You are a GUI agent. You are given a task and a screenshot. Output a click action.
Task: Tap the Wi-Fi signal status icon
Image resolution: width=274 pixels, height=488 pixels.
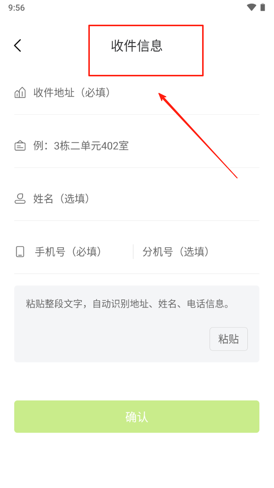coord(252,7)
